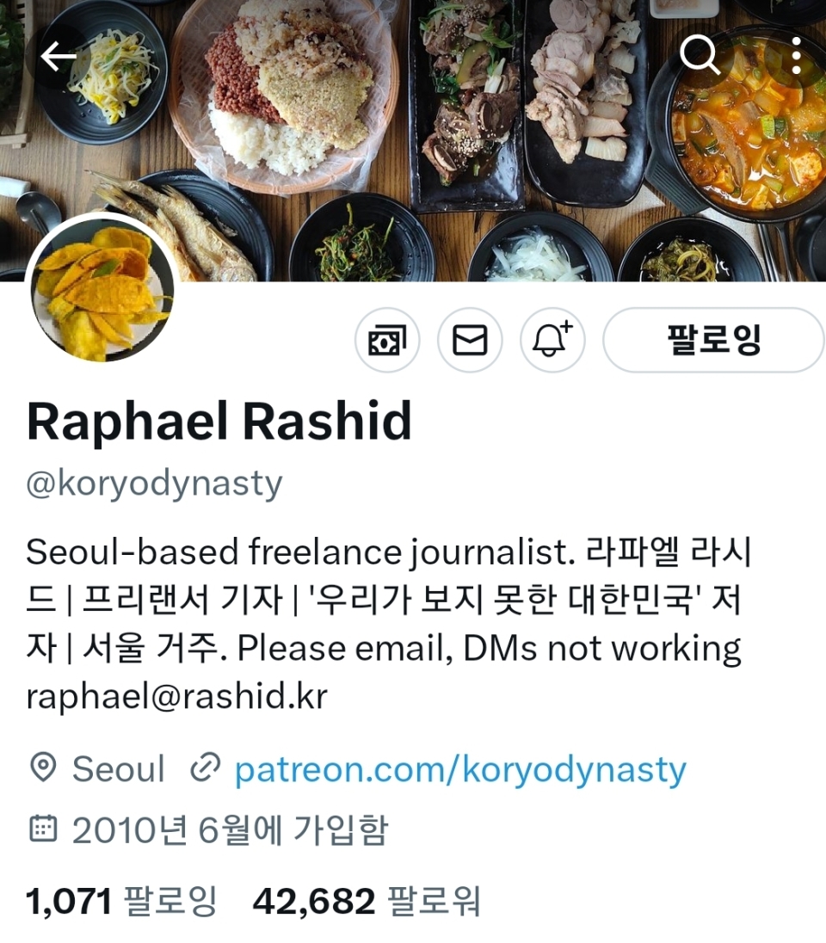Send a message via envelope icon
This screenshot has height=943, width=826.
(x=470, y=341)
